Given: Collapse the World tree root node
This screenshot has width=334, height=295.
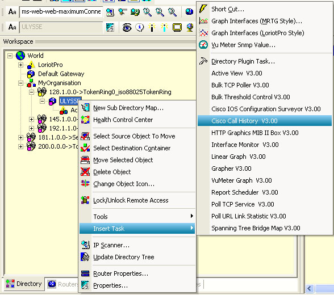Looking at the screenshot, I should pyautogui.click(x=10, y=56).
